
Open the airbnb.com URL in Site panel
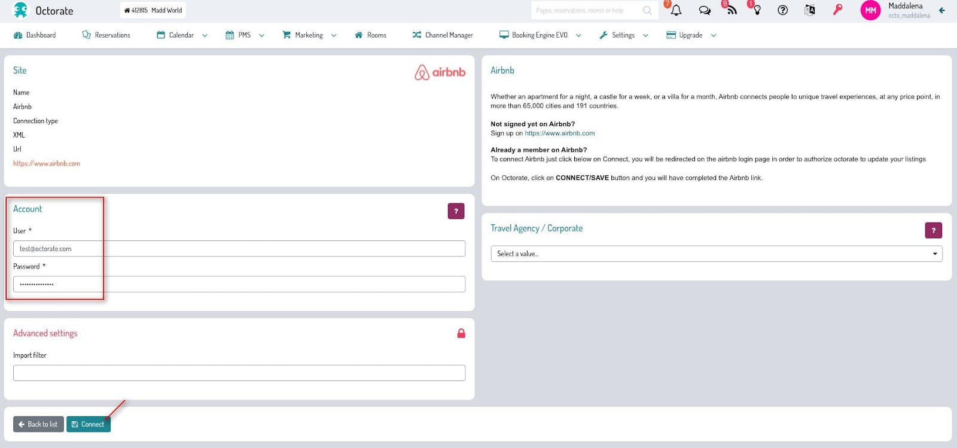pos(47,163)
